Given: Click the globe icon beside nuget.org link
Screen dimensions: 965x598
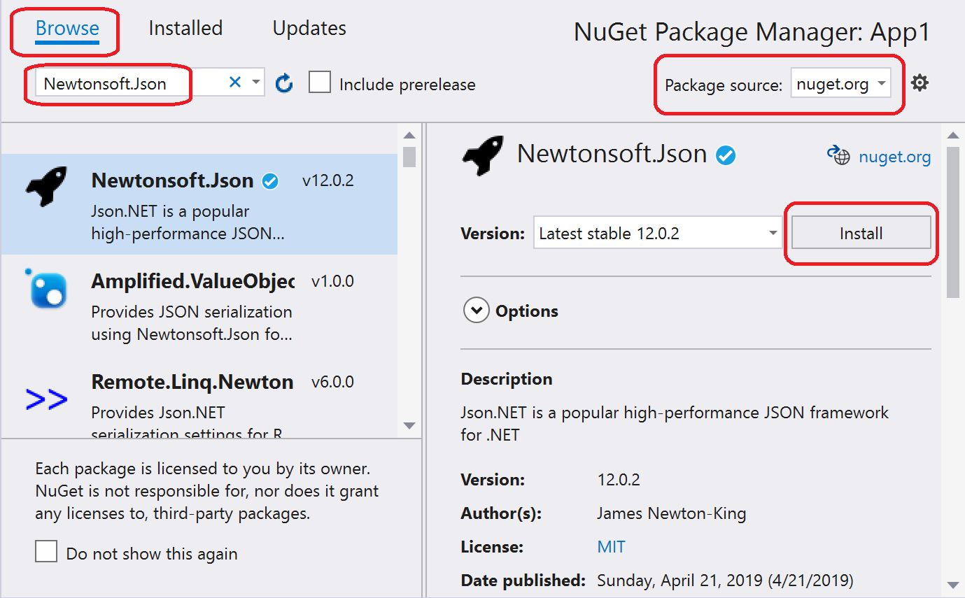Looking at the screenshot, I should coord(838,155).
